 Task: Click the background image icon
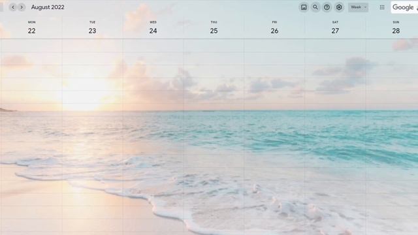coord(304,7)
